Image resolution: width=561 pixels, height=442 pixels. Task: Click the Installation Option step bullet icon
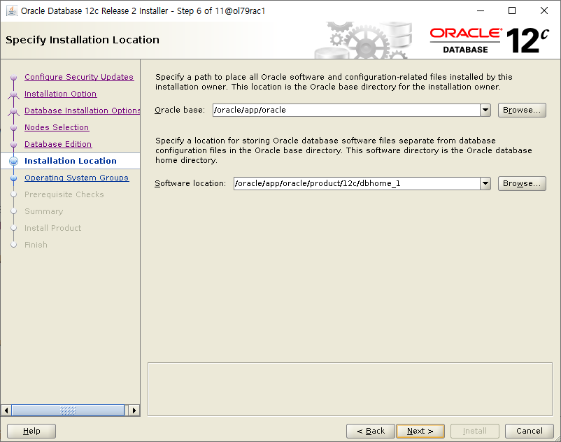[13, 94]
